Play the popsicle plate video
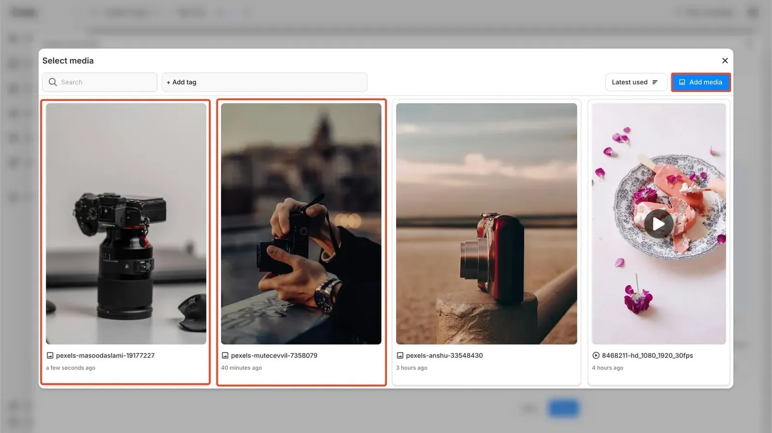This screenshot has width=772, height=433. [659, 224]
